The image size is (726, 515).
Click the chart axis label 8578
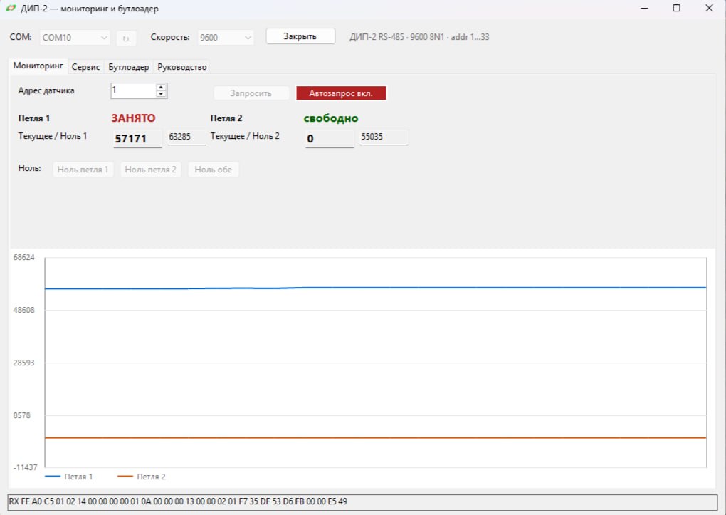(x=21, y=415)
